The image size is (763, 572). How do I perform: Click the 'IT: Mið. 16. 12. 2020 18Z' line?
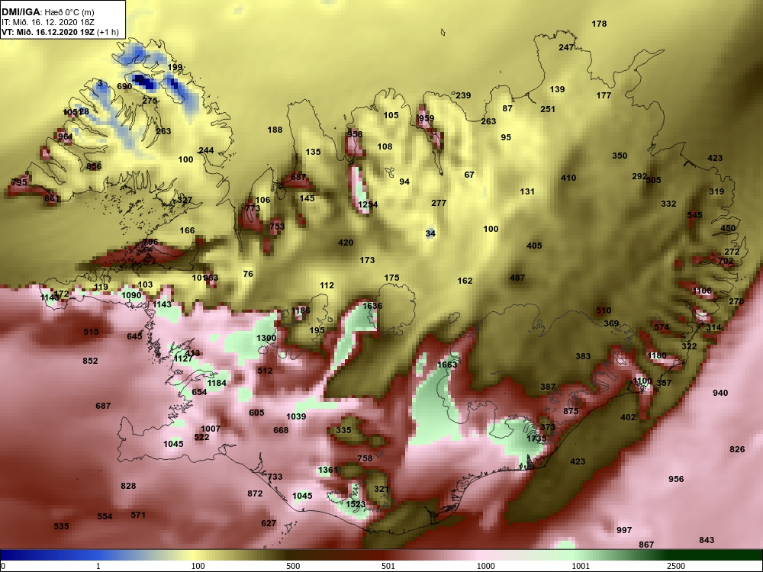point(47,22)
